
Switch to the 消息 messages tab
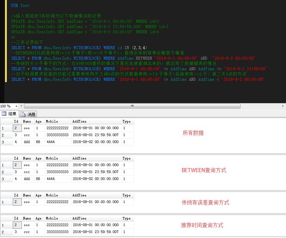click(x=28, y=114)
